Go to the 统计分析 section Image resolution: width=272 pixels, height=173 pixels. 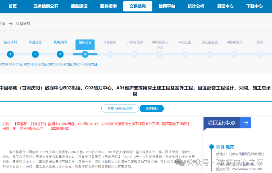196,6
